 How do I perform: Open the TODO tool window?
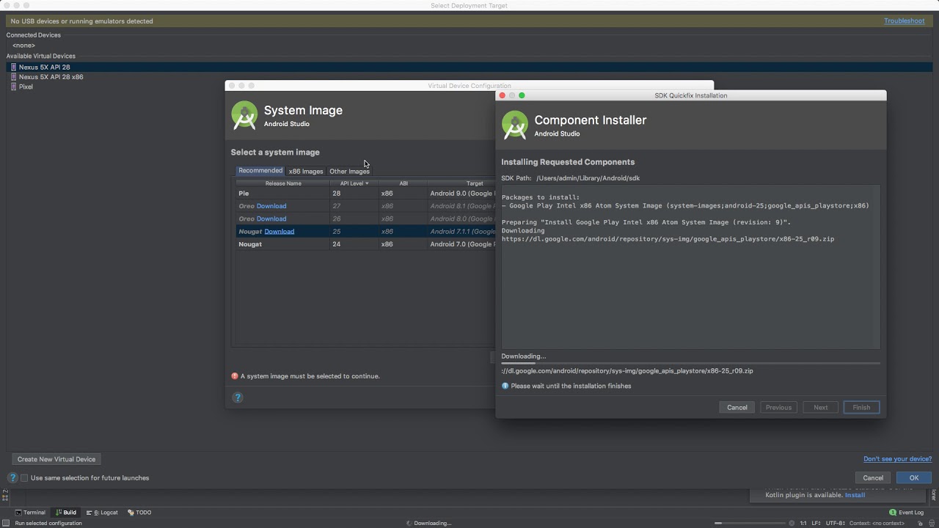click(x=139, y=513)
